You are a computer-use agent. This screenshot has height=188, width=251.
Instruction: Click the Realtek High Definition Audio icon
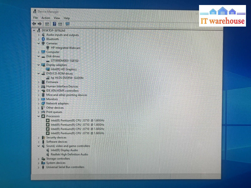(x=48, y=154)
